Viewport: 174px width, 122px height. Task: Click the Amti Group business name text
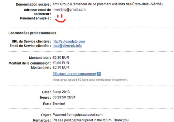tap(61, 4)
